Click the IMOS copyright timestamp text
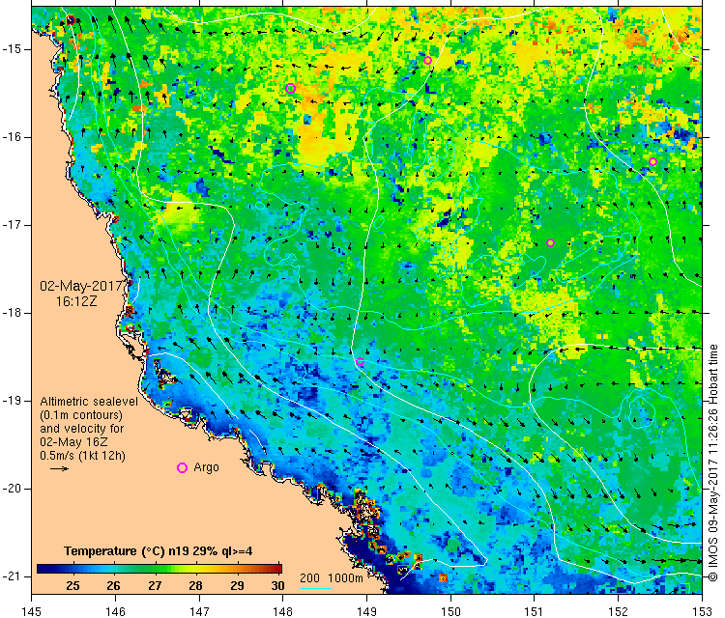The image size is (725, 618). tap(713, 463)
